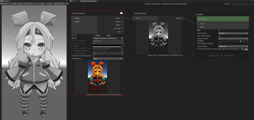Screen dimensions: 254x120
Task: Click the size Y 1920 field
Action: 109,35
